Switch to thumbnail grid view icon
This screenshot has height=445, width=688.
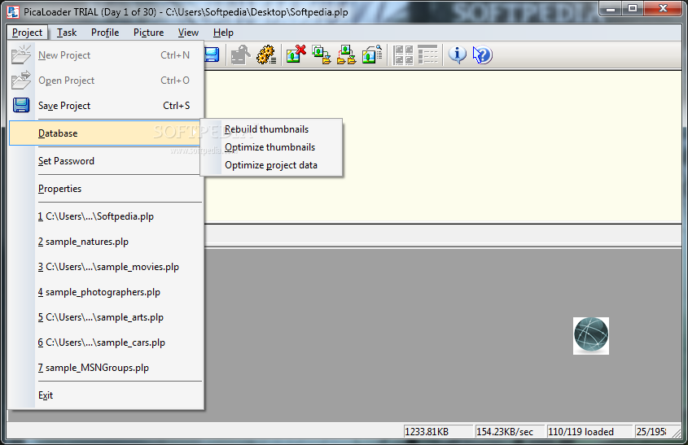coord(403,55)
